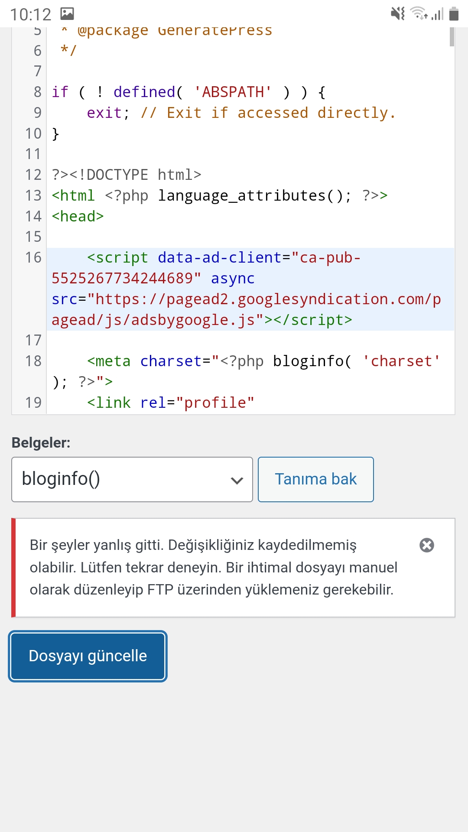Click the code editor vertical scrollbar
468x832 pixels.
pyautogui.click(x=452, y=36)
